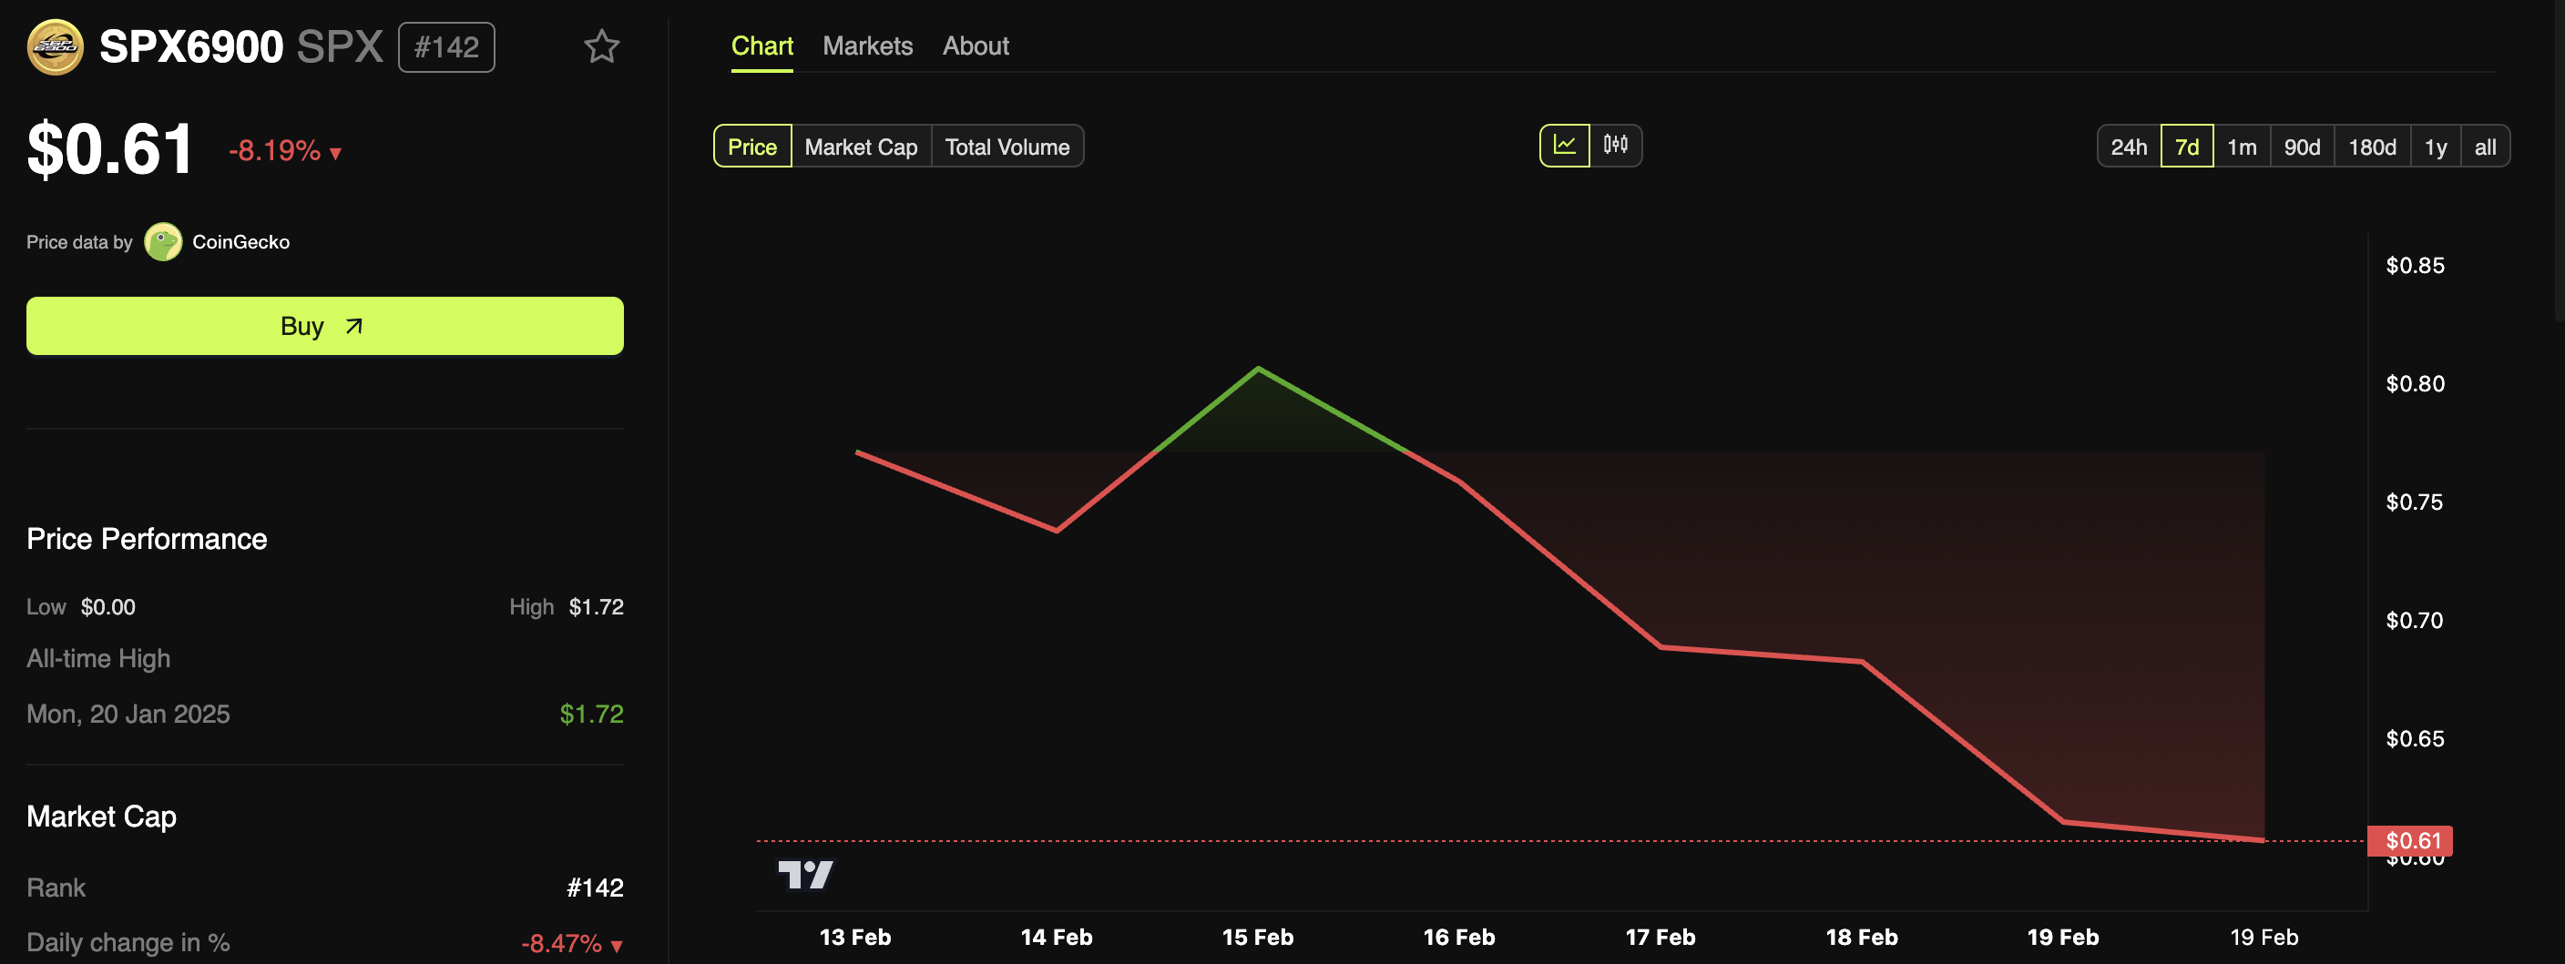Click the SPX6900 coin logo
Image resolution: width=2565 pixels, height=964 pixels.
55,46
